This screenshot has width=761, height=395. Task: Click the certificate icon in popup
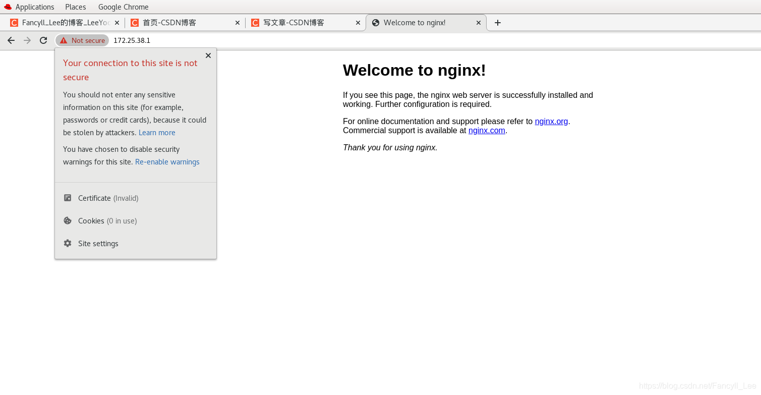pos(68,198)
